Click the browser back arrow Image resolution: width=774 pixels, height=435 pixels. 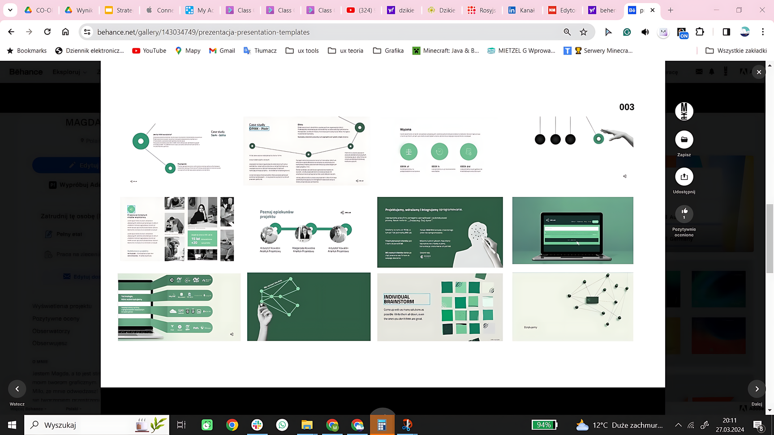click(x=11, y=32)
